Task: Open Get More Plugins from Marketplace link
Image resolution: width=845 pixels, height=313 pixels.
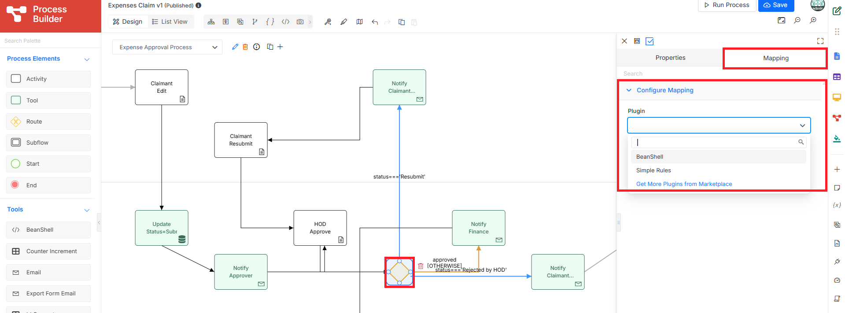Action: point(684,184)
